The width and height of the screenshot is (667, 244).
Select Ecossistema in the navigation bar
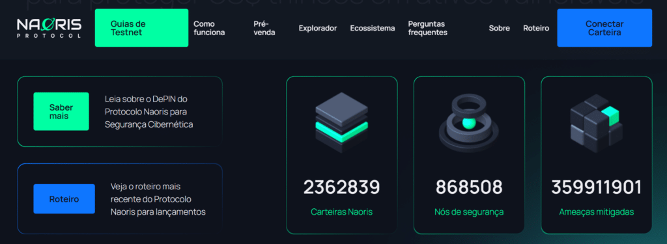[x=373, y=28]
